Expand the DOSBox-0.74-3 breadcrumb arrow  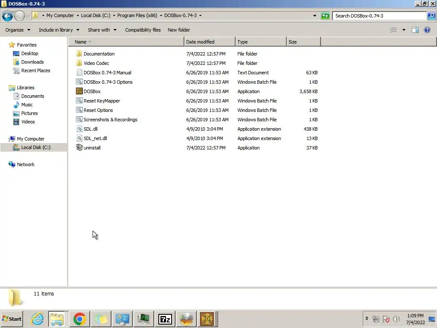200,16
